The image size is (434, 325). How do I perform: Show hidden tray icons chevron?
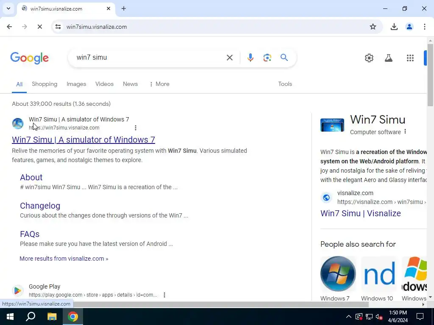348,317
